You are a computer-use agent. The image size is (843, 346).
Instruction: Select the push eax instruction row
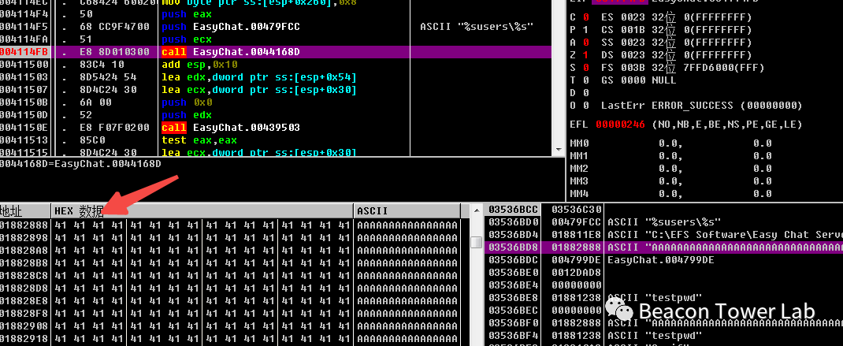pyautogui.click(x=187, y=14)
